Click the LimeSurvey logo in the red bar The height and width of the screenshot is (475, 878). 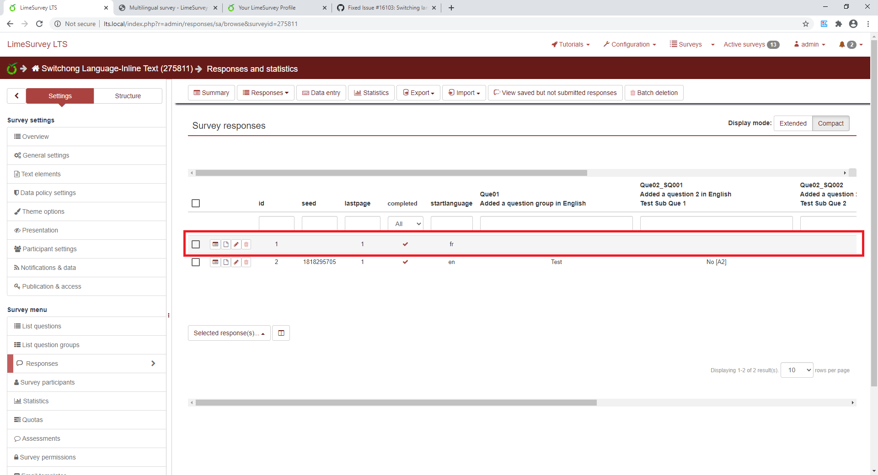[x=12, y=69]
